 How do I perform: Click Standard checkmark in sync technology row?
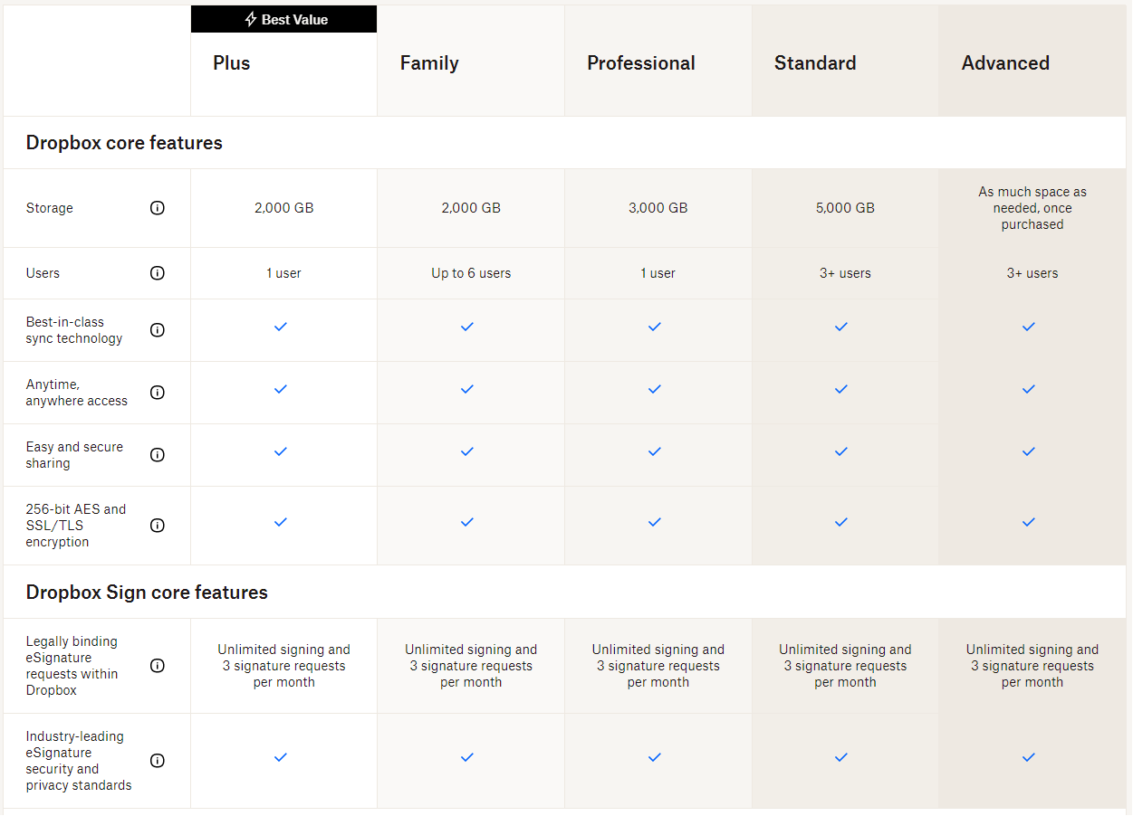[x=841, y=327]
